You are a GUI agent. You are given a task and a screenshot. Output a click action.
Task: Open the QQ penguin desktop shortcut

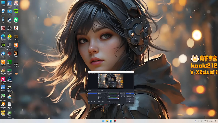click(16, 28)
